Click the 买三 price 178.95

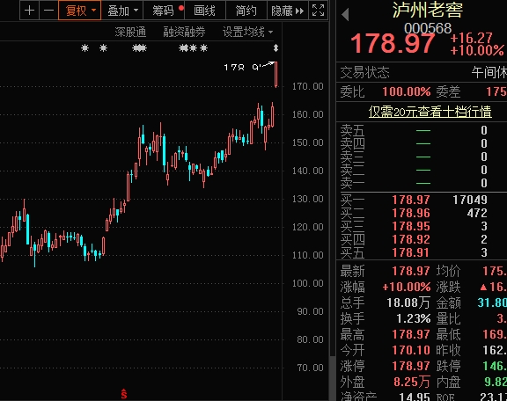point(411,226)
